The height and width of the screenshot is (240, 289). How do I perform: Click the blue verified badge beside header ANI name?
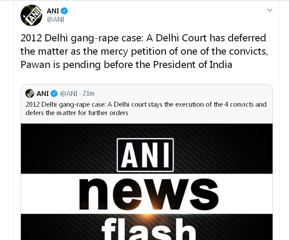(64, 11)
